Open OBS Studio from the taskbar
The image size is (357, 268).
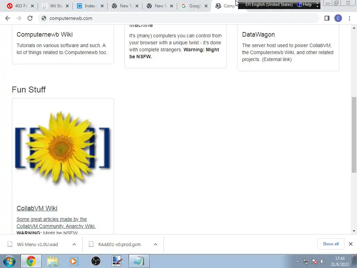(x=96, y=261)
